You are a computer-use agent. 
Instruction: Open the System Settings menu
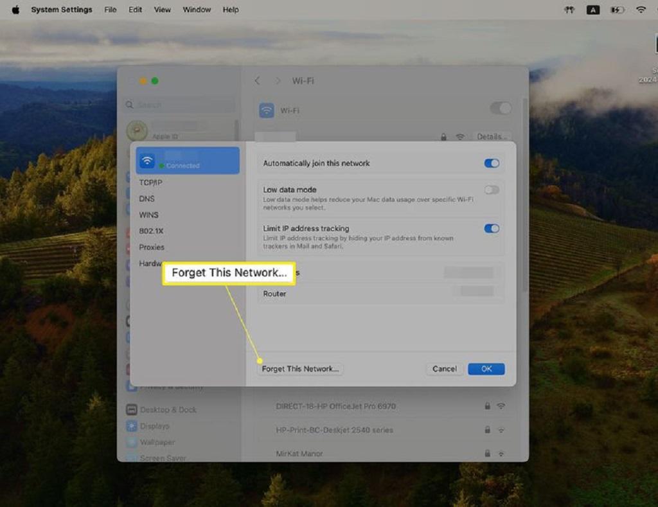pyautogui.click(x=61, y=9)
